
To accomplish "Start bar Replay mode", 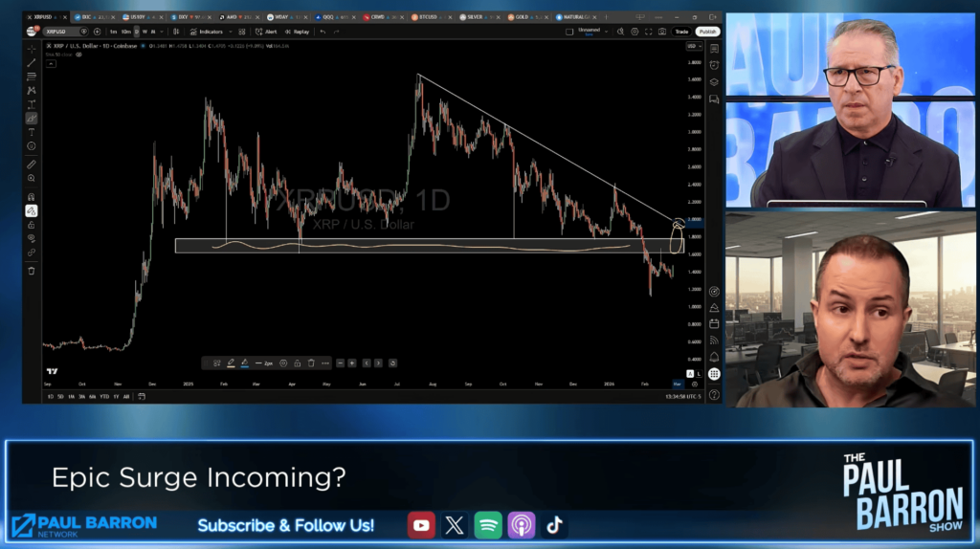I will pos(298,32).
